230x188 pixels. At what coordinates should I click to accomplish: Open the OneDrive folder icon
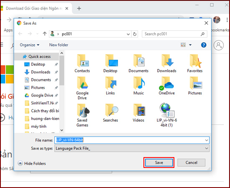[167, 83]
